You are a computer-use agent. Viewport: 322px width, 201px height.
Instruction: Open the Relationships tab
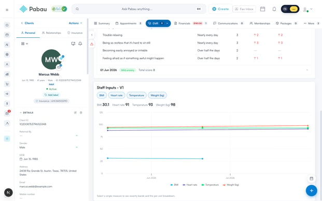click(x=51, y=33)
